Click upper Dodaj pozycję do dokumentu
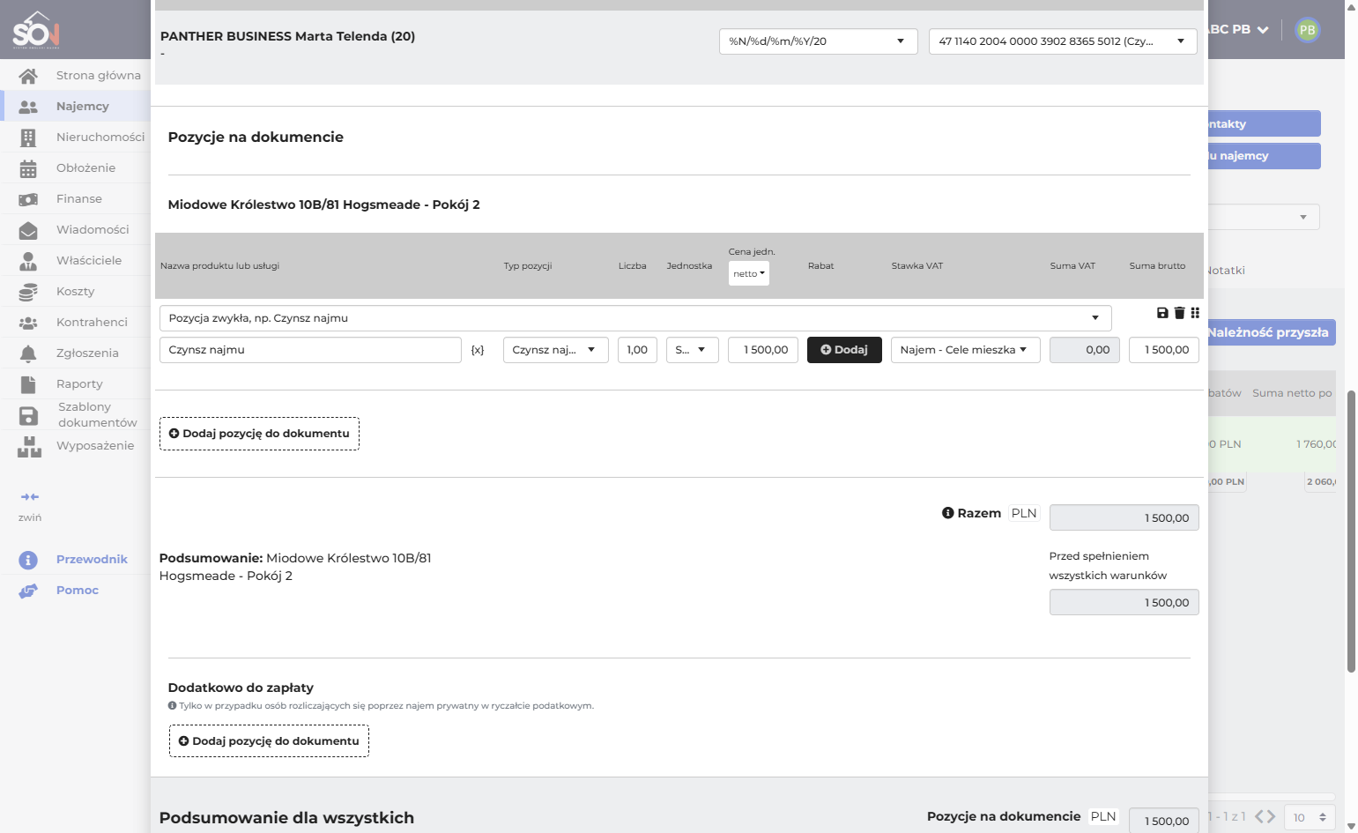This screenshot has height=833, width=1358. pos(259,434)
